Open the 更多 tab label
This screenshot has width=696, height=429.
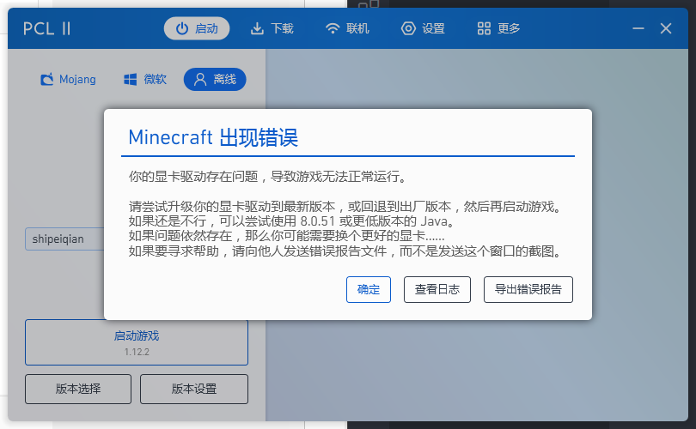coord(509,29)
